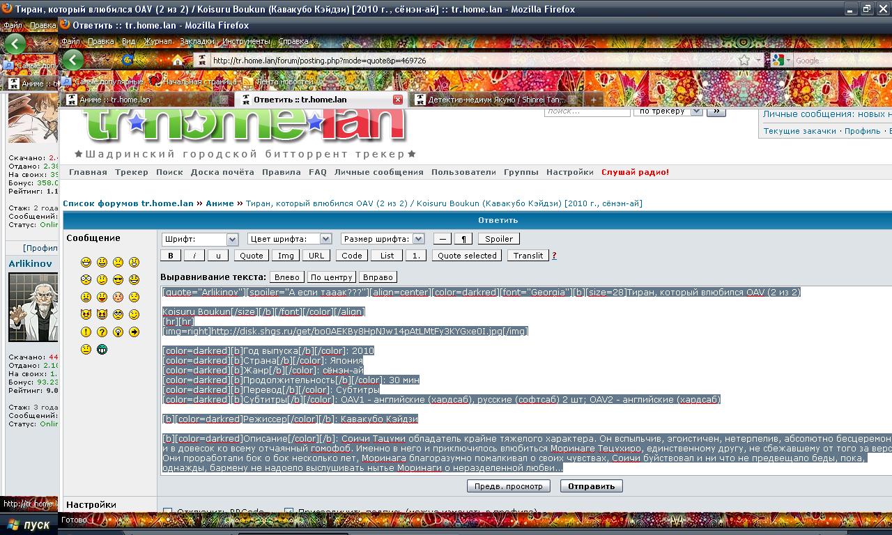Align text with Вправо button
Viewport: 892px width, 535px height.
click(379, 277)
